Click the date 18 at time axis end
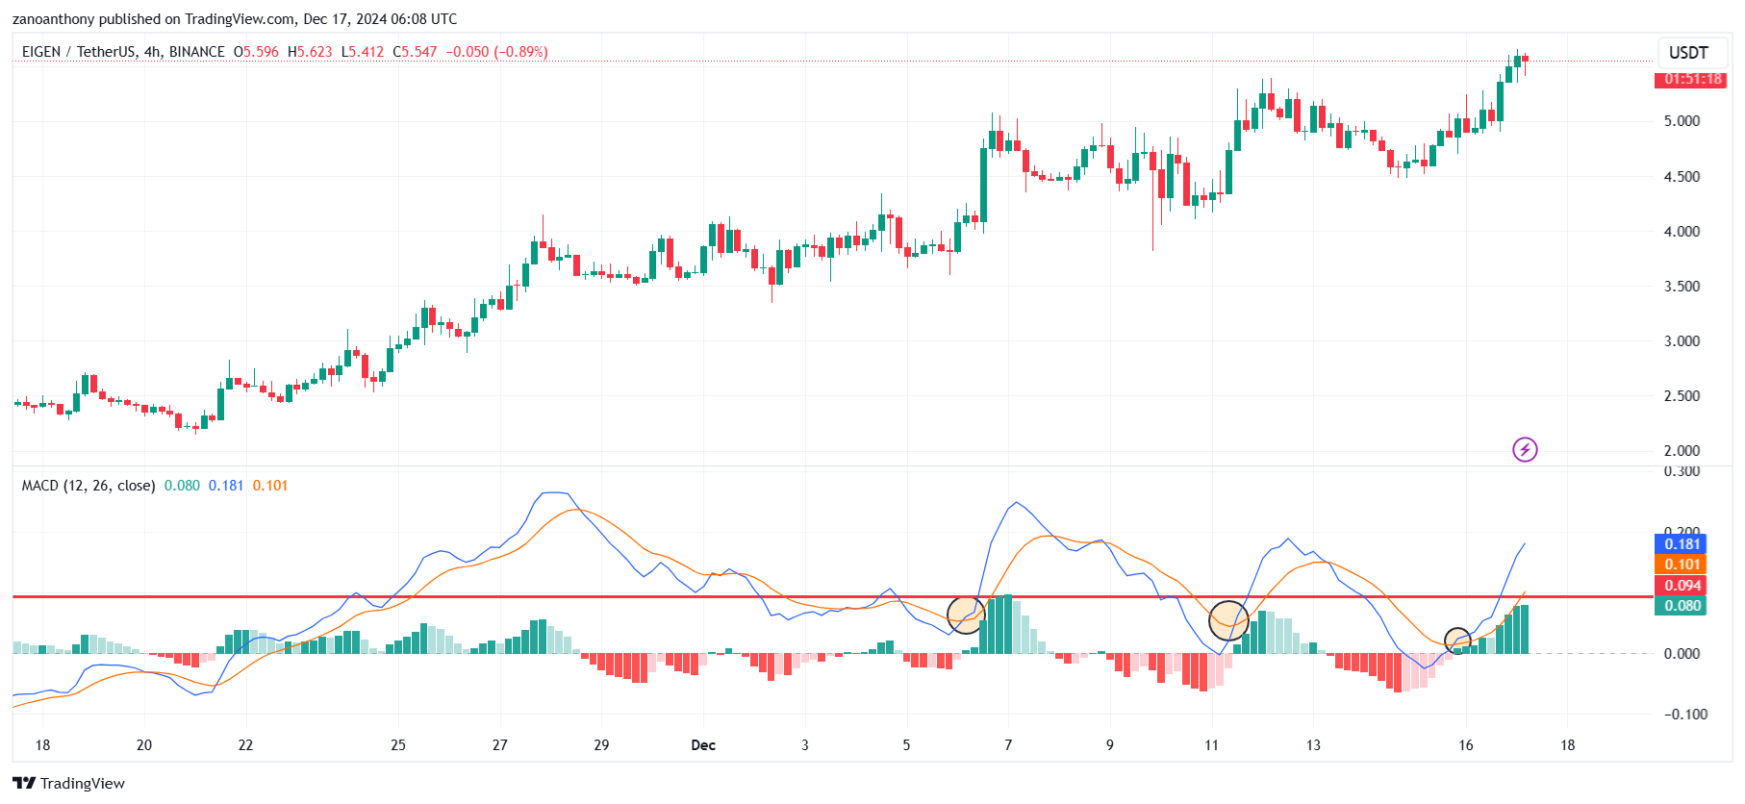 point(1568,745)
